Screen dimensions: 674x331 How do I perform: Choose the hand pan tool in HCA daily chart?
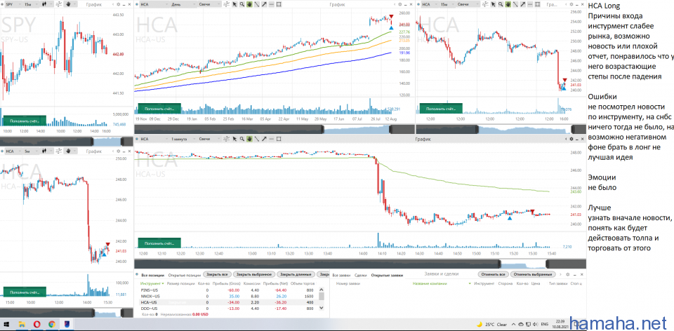click(249, 4)
